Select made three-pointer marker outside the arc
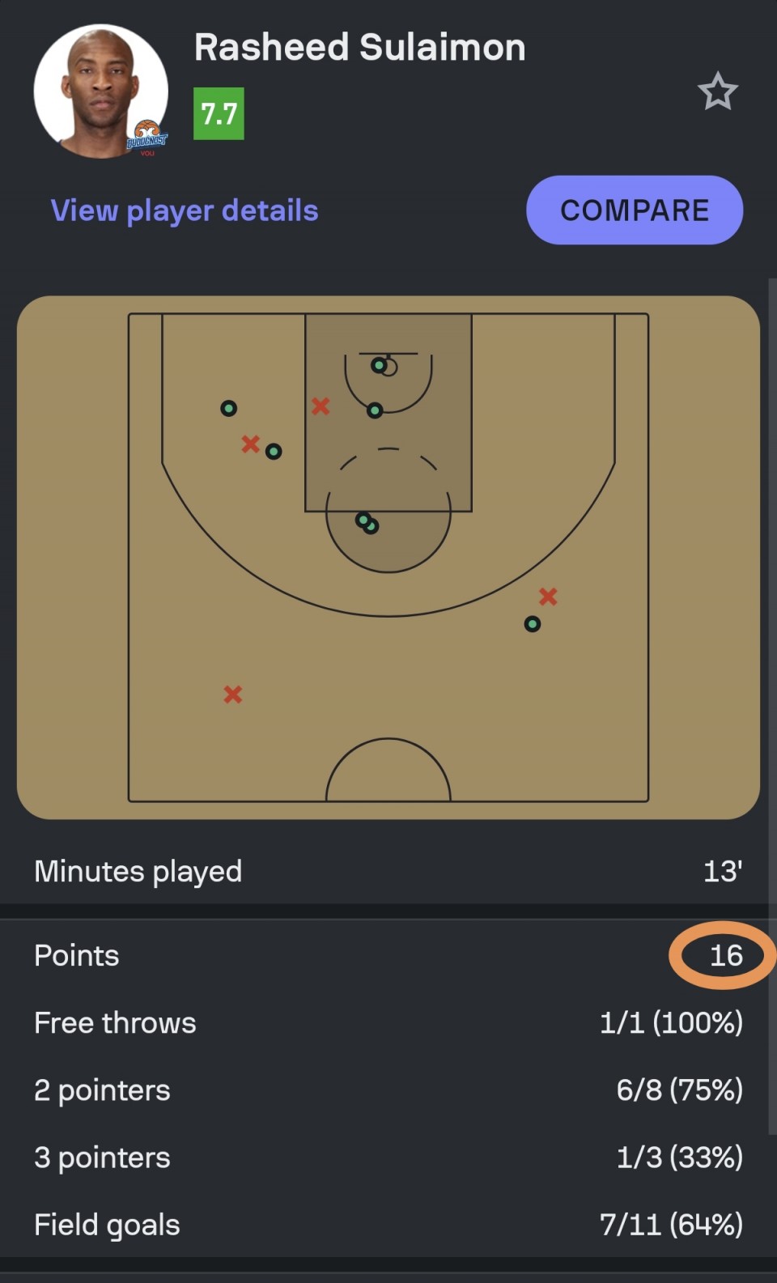777x1283 pixels. point(532,624)
